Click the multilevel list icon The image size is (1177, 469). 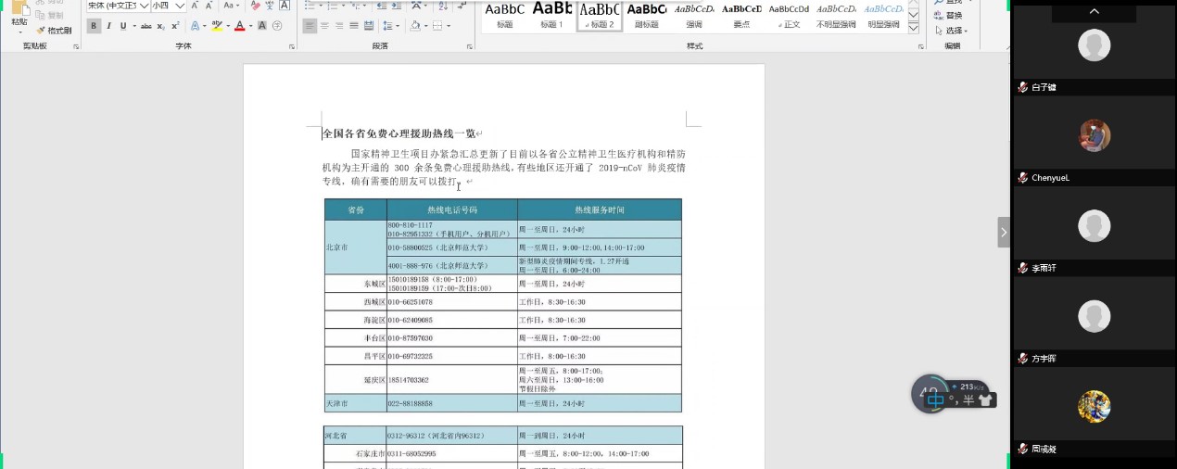[355, 6]
